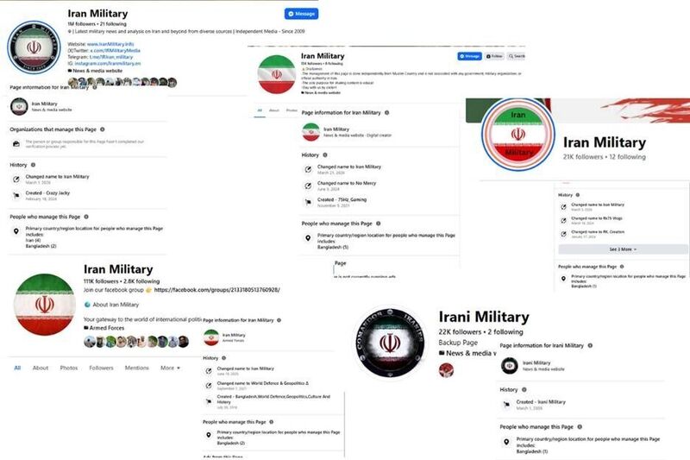Click info icon beside Organizations that manage this Page
The width and height of the screenshot is (690, 460).
(x=102, y=129)
